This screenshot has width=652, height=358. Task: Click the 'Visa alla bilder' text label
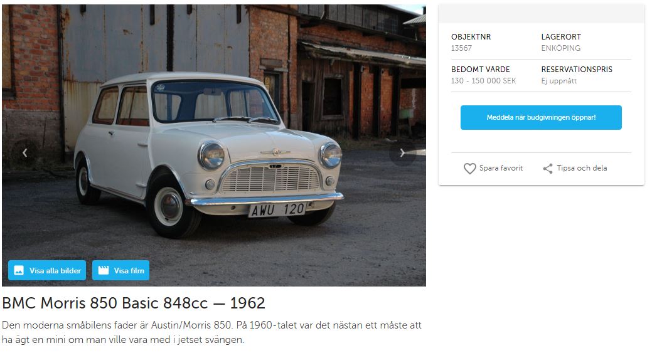click(x=55, y=270)
